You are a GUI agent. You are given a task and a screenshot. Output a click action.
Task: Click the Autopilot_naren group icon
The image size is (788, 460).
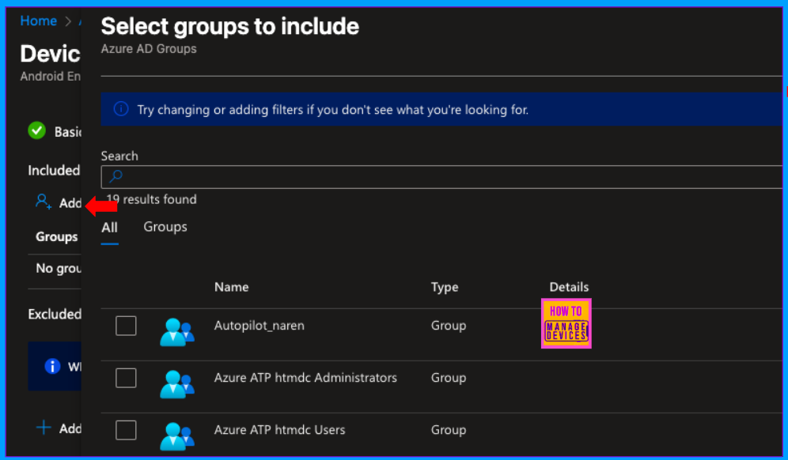pyautogui.click(x=177, y=332)
